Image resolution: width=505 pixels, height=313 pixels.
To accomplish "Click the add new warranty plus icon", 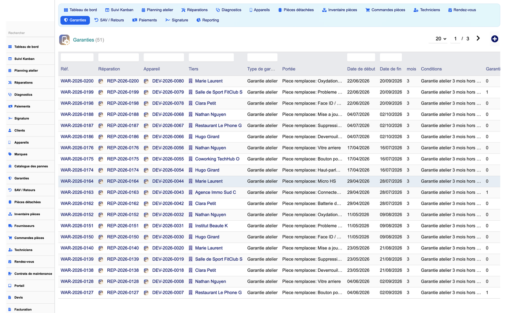I will tap(494, 39).
